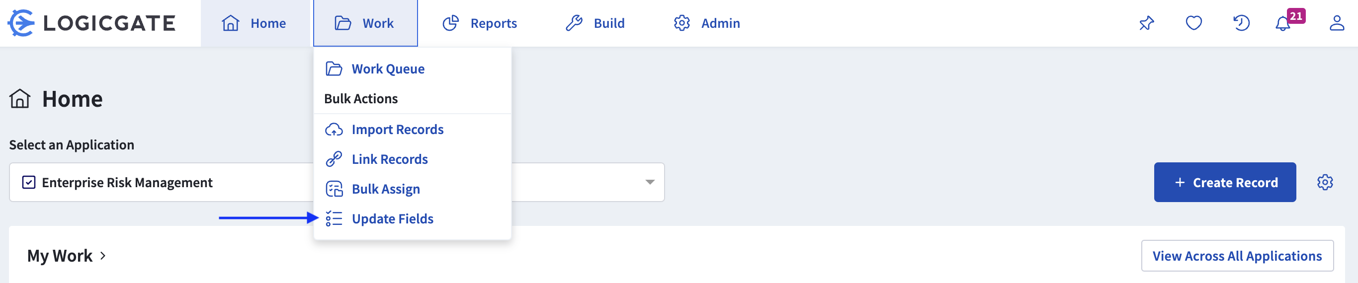1358x283 pixels.
Task: Collapse the open Work dropdown menu
Action: pyautogui.click(x=365, y=23)
